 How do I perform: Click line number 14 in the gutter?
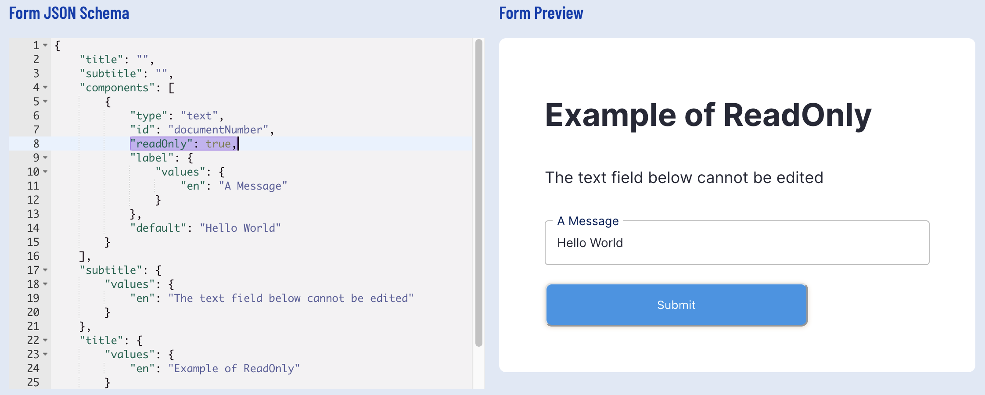point(33,228)
